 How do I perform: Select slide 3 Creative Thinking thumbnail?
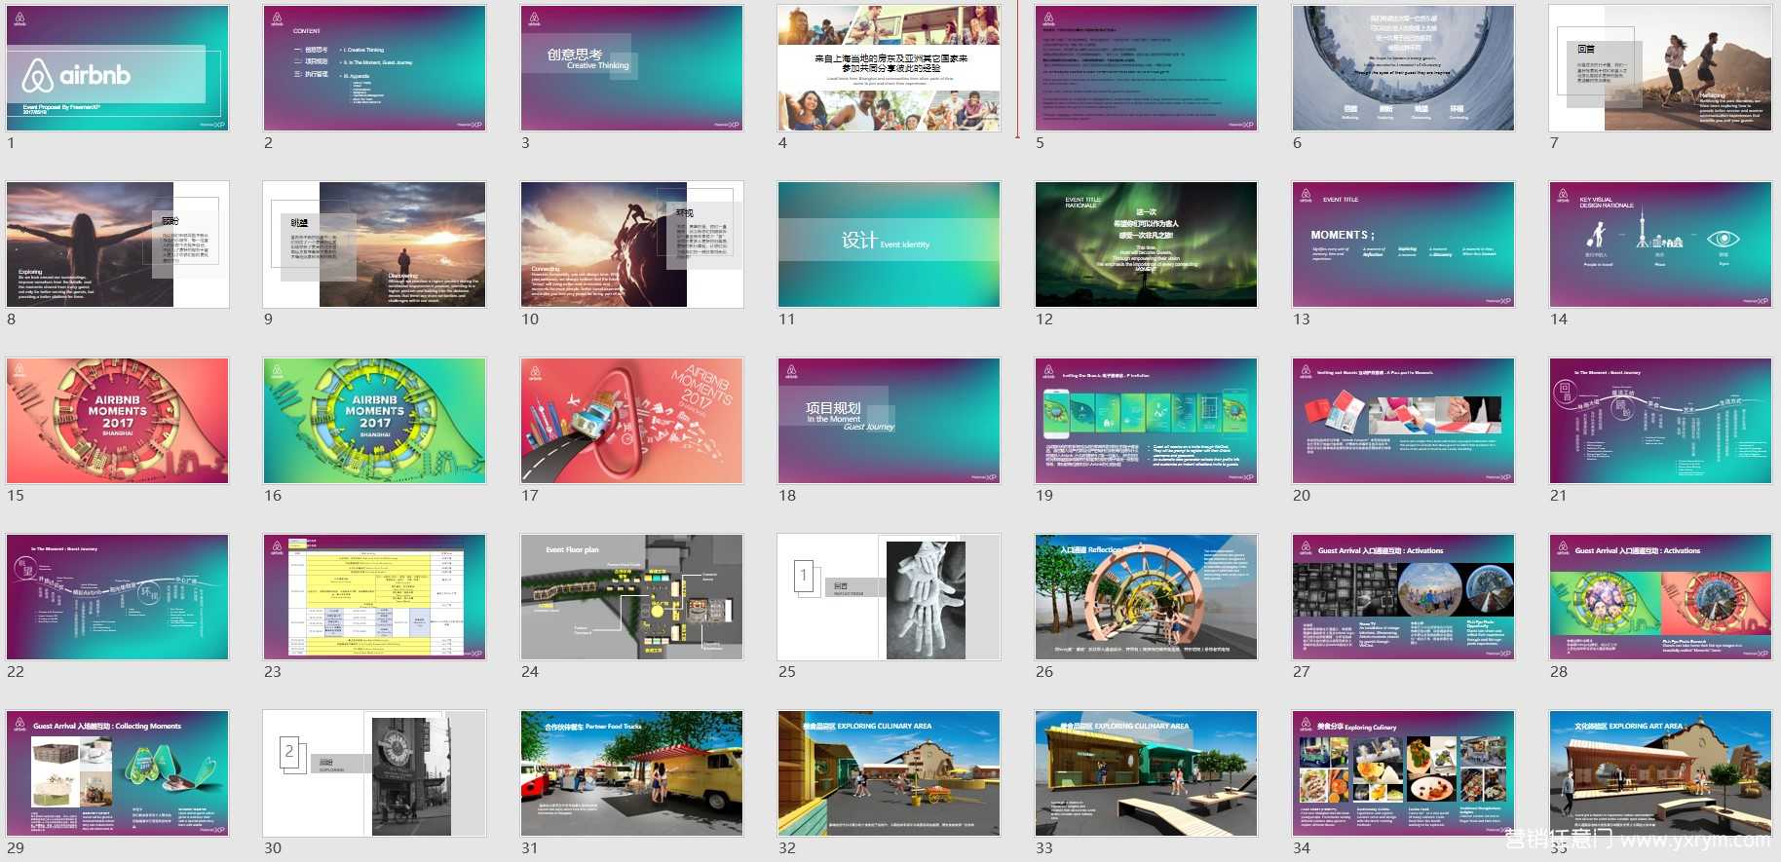(632, 68)
